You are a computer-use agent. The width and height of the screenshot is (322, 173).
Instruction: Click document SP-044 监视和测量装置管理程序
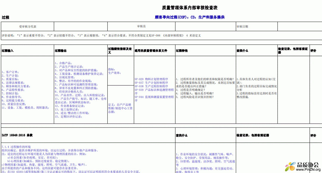coord(154,99)
